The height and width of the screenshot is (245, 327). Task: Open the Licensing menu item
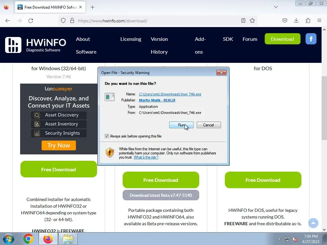(131, 39)
